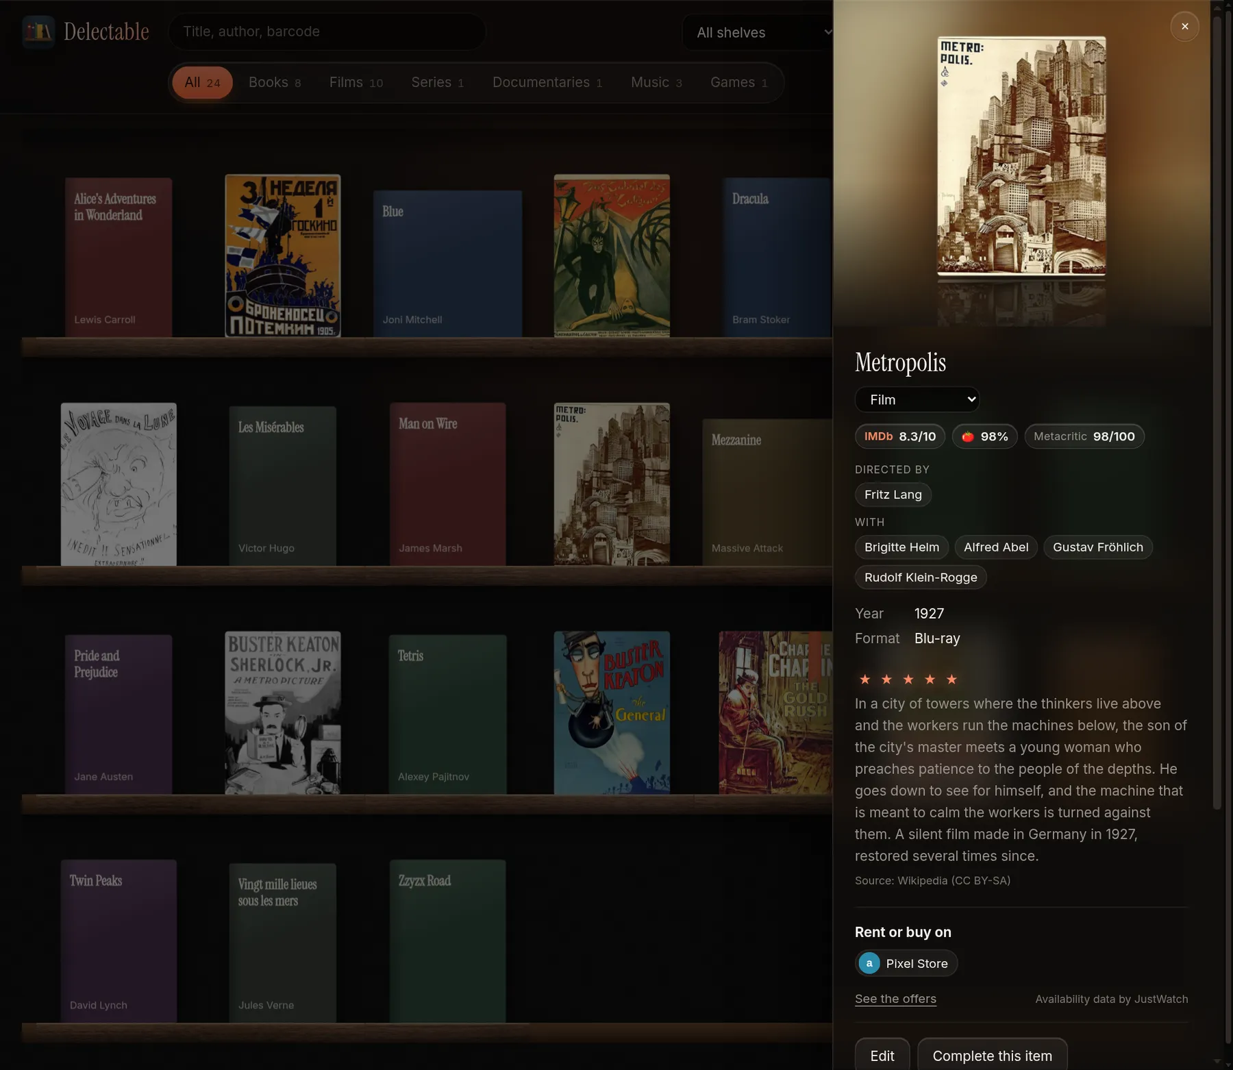Open The General poster item
The width and height of the screenshot is (1233, 1070).
click(612, 712)
